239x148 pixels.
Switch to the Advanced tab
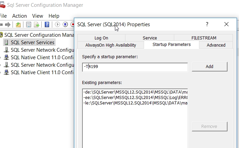point(216,45)
